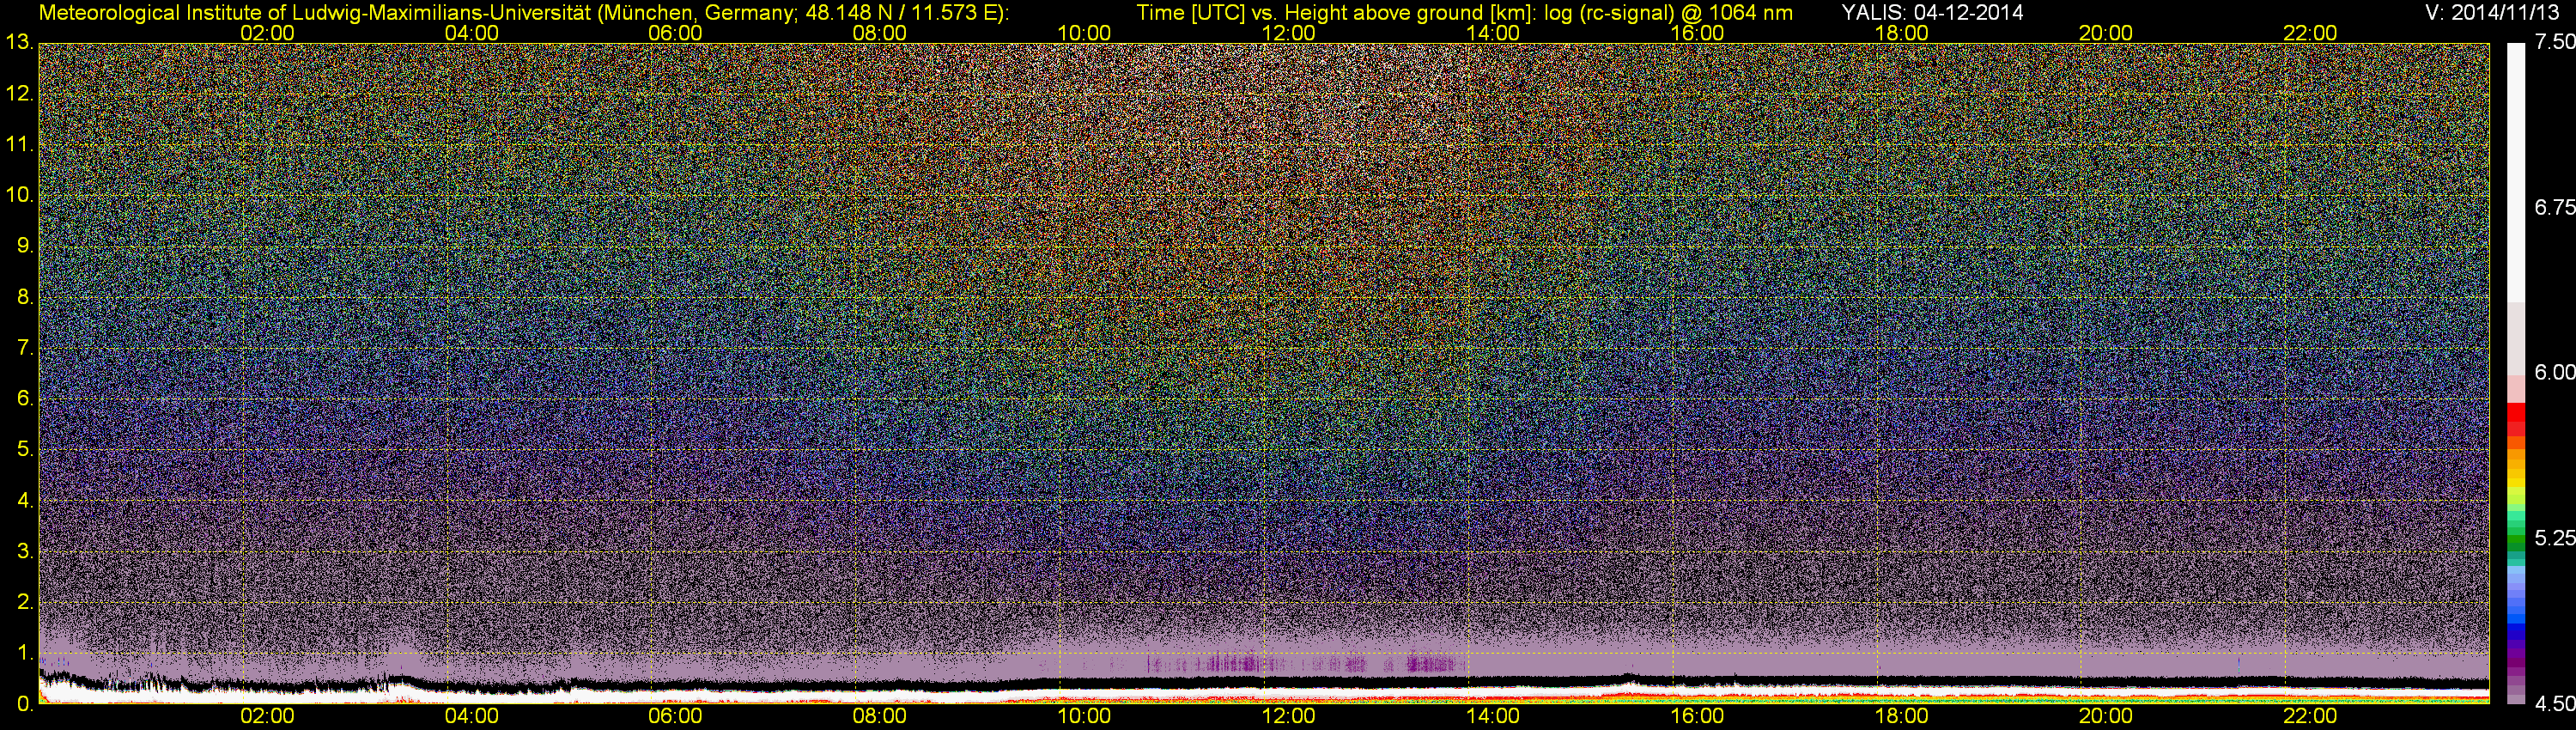Viewport: 2576px width, 730px height.
Task: Click the 02:00 label on the top time axis
Action: (x=267, y=33)
